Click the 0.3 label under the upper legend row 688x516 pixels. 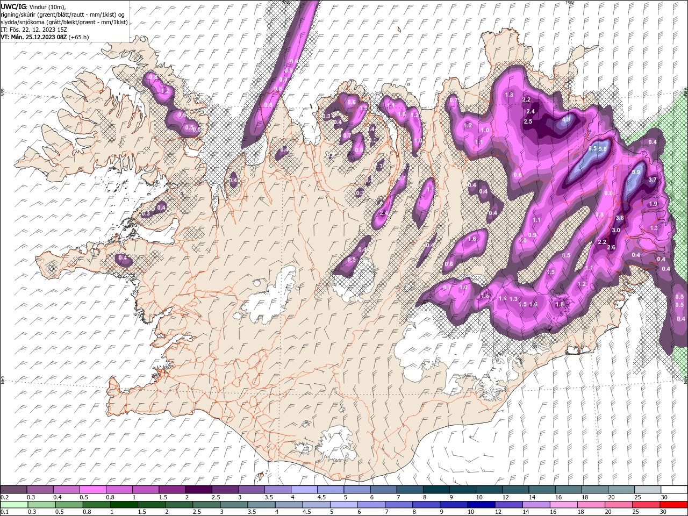[x=31, y=497]
